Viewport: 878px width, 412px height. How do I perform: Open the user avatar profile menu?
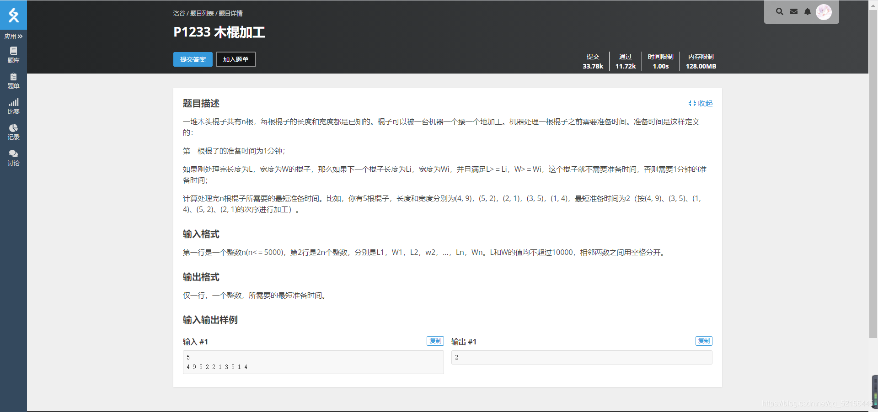[824, 12]
